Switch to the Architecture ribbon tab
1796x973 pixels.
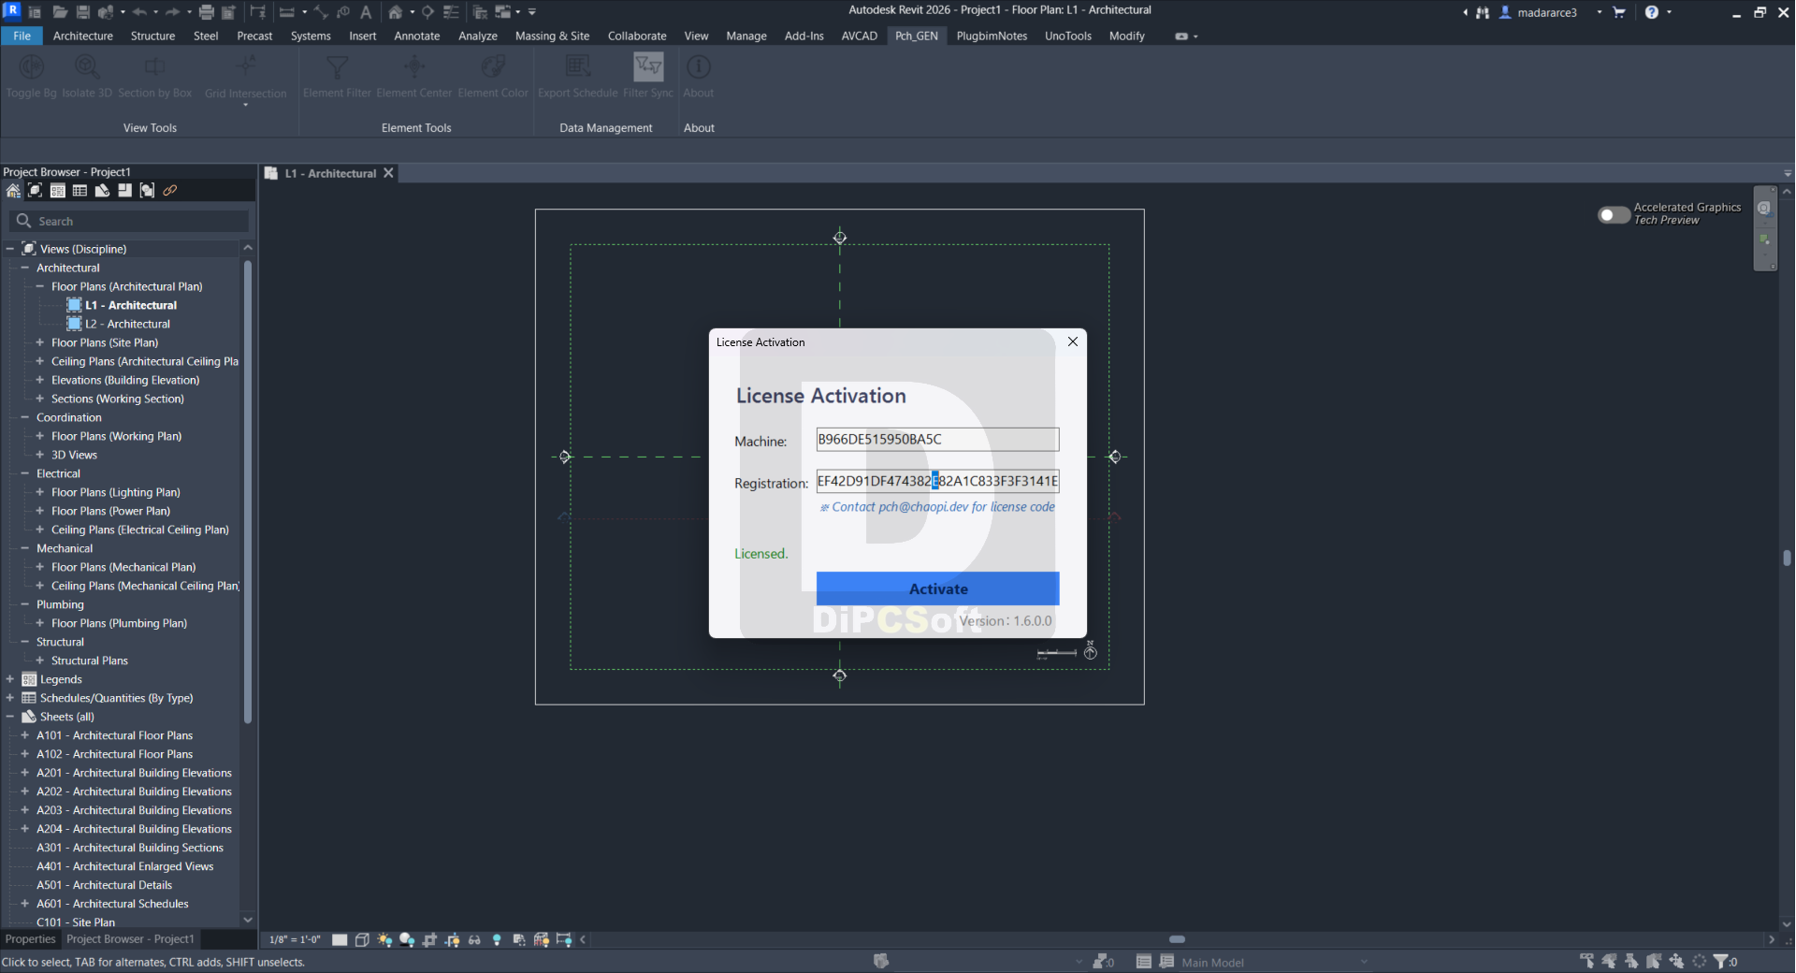click(83, 36)
